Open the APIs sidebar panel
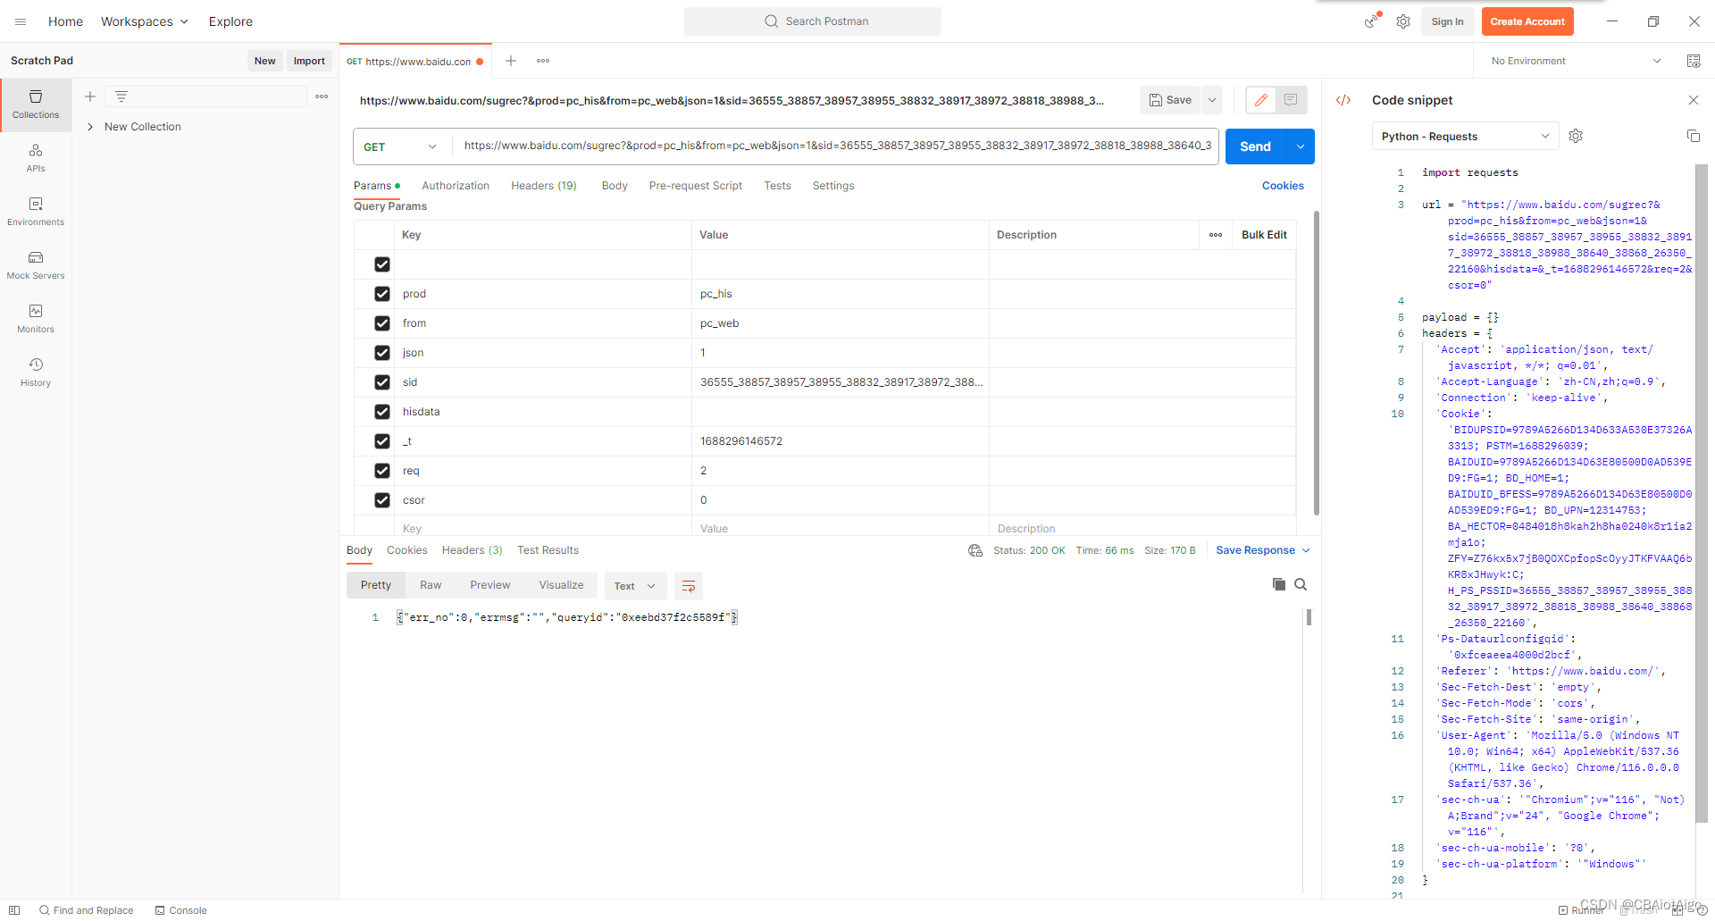Viewport: 1715px width, 921px height. [36, 158]
